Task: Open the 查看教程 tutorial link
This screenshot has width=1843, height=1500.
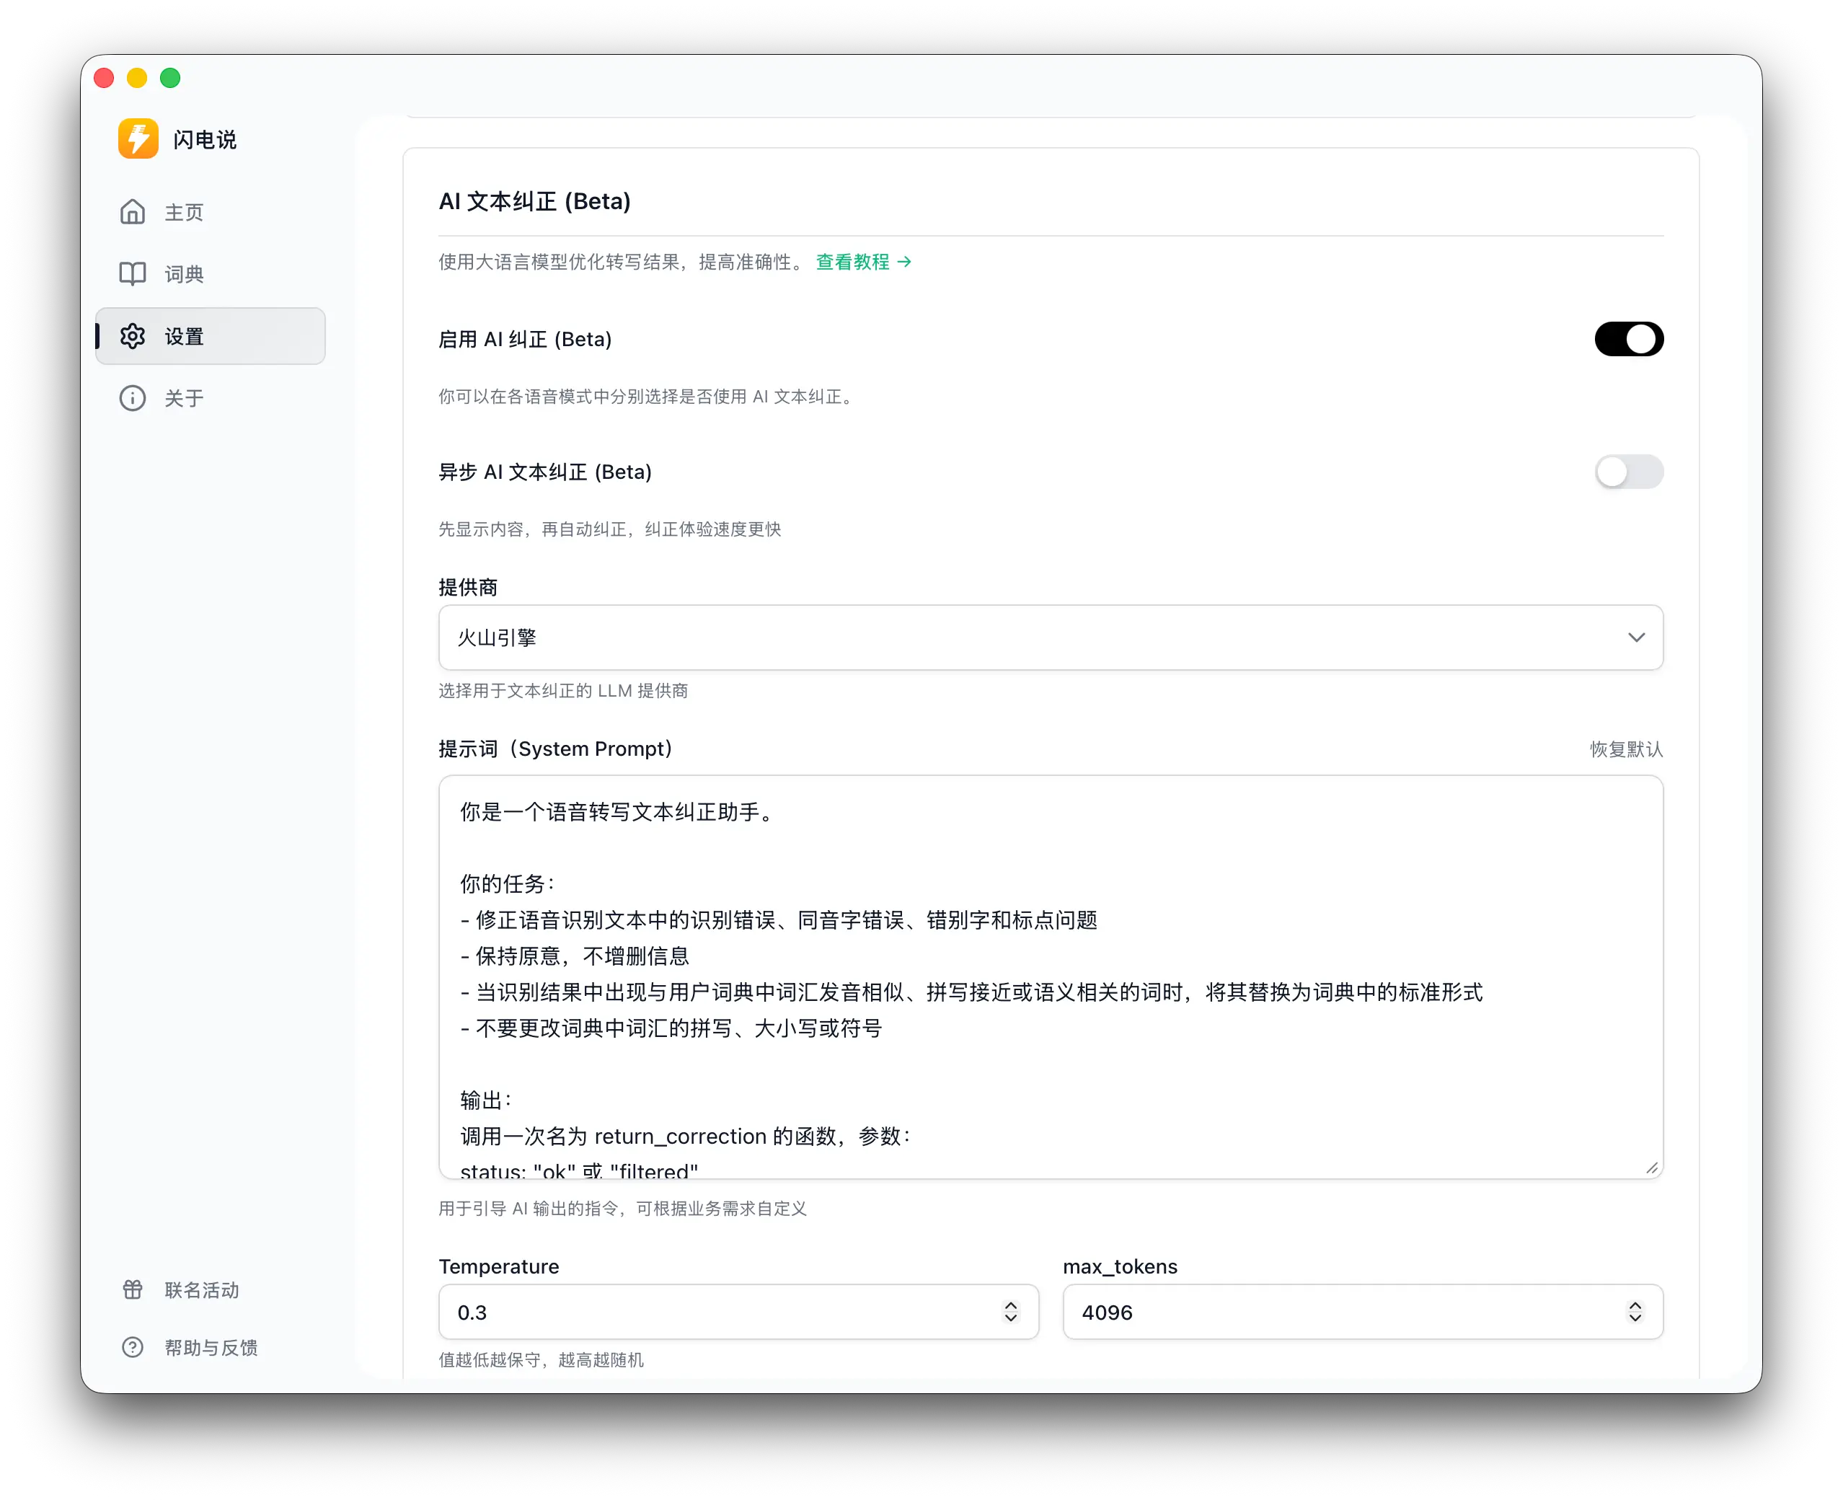Action: (852, 262)
